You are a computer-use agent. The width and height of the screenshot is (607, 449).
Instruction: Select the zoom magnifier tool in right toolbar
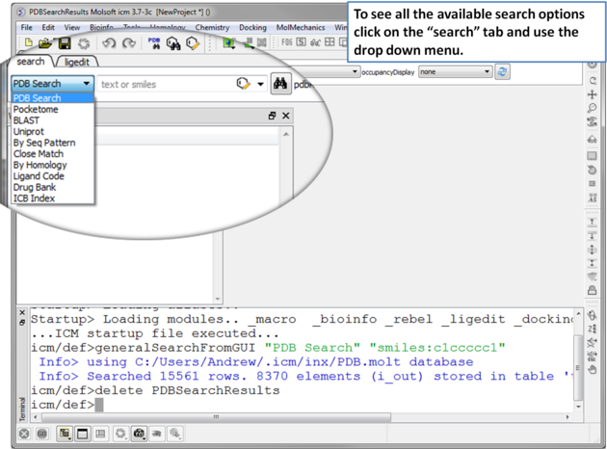(x=592, y=109)
